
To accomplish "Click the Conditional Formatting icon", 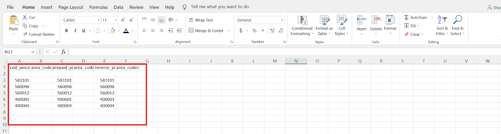I will tap(302, 20).
